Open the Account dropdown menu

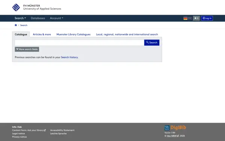(x=57, y=18)
